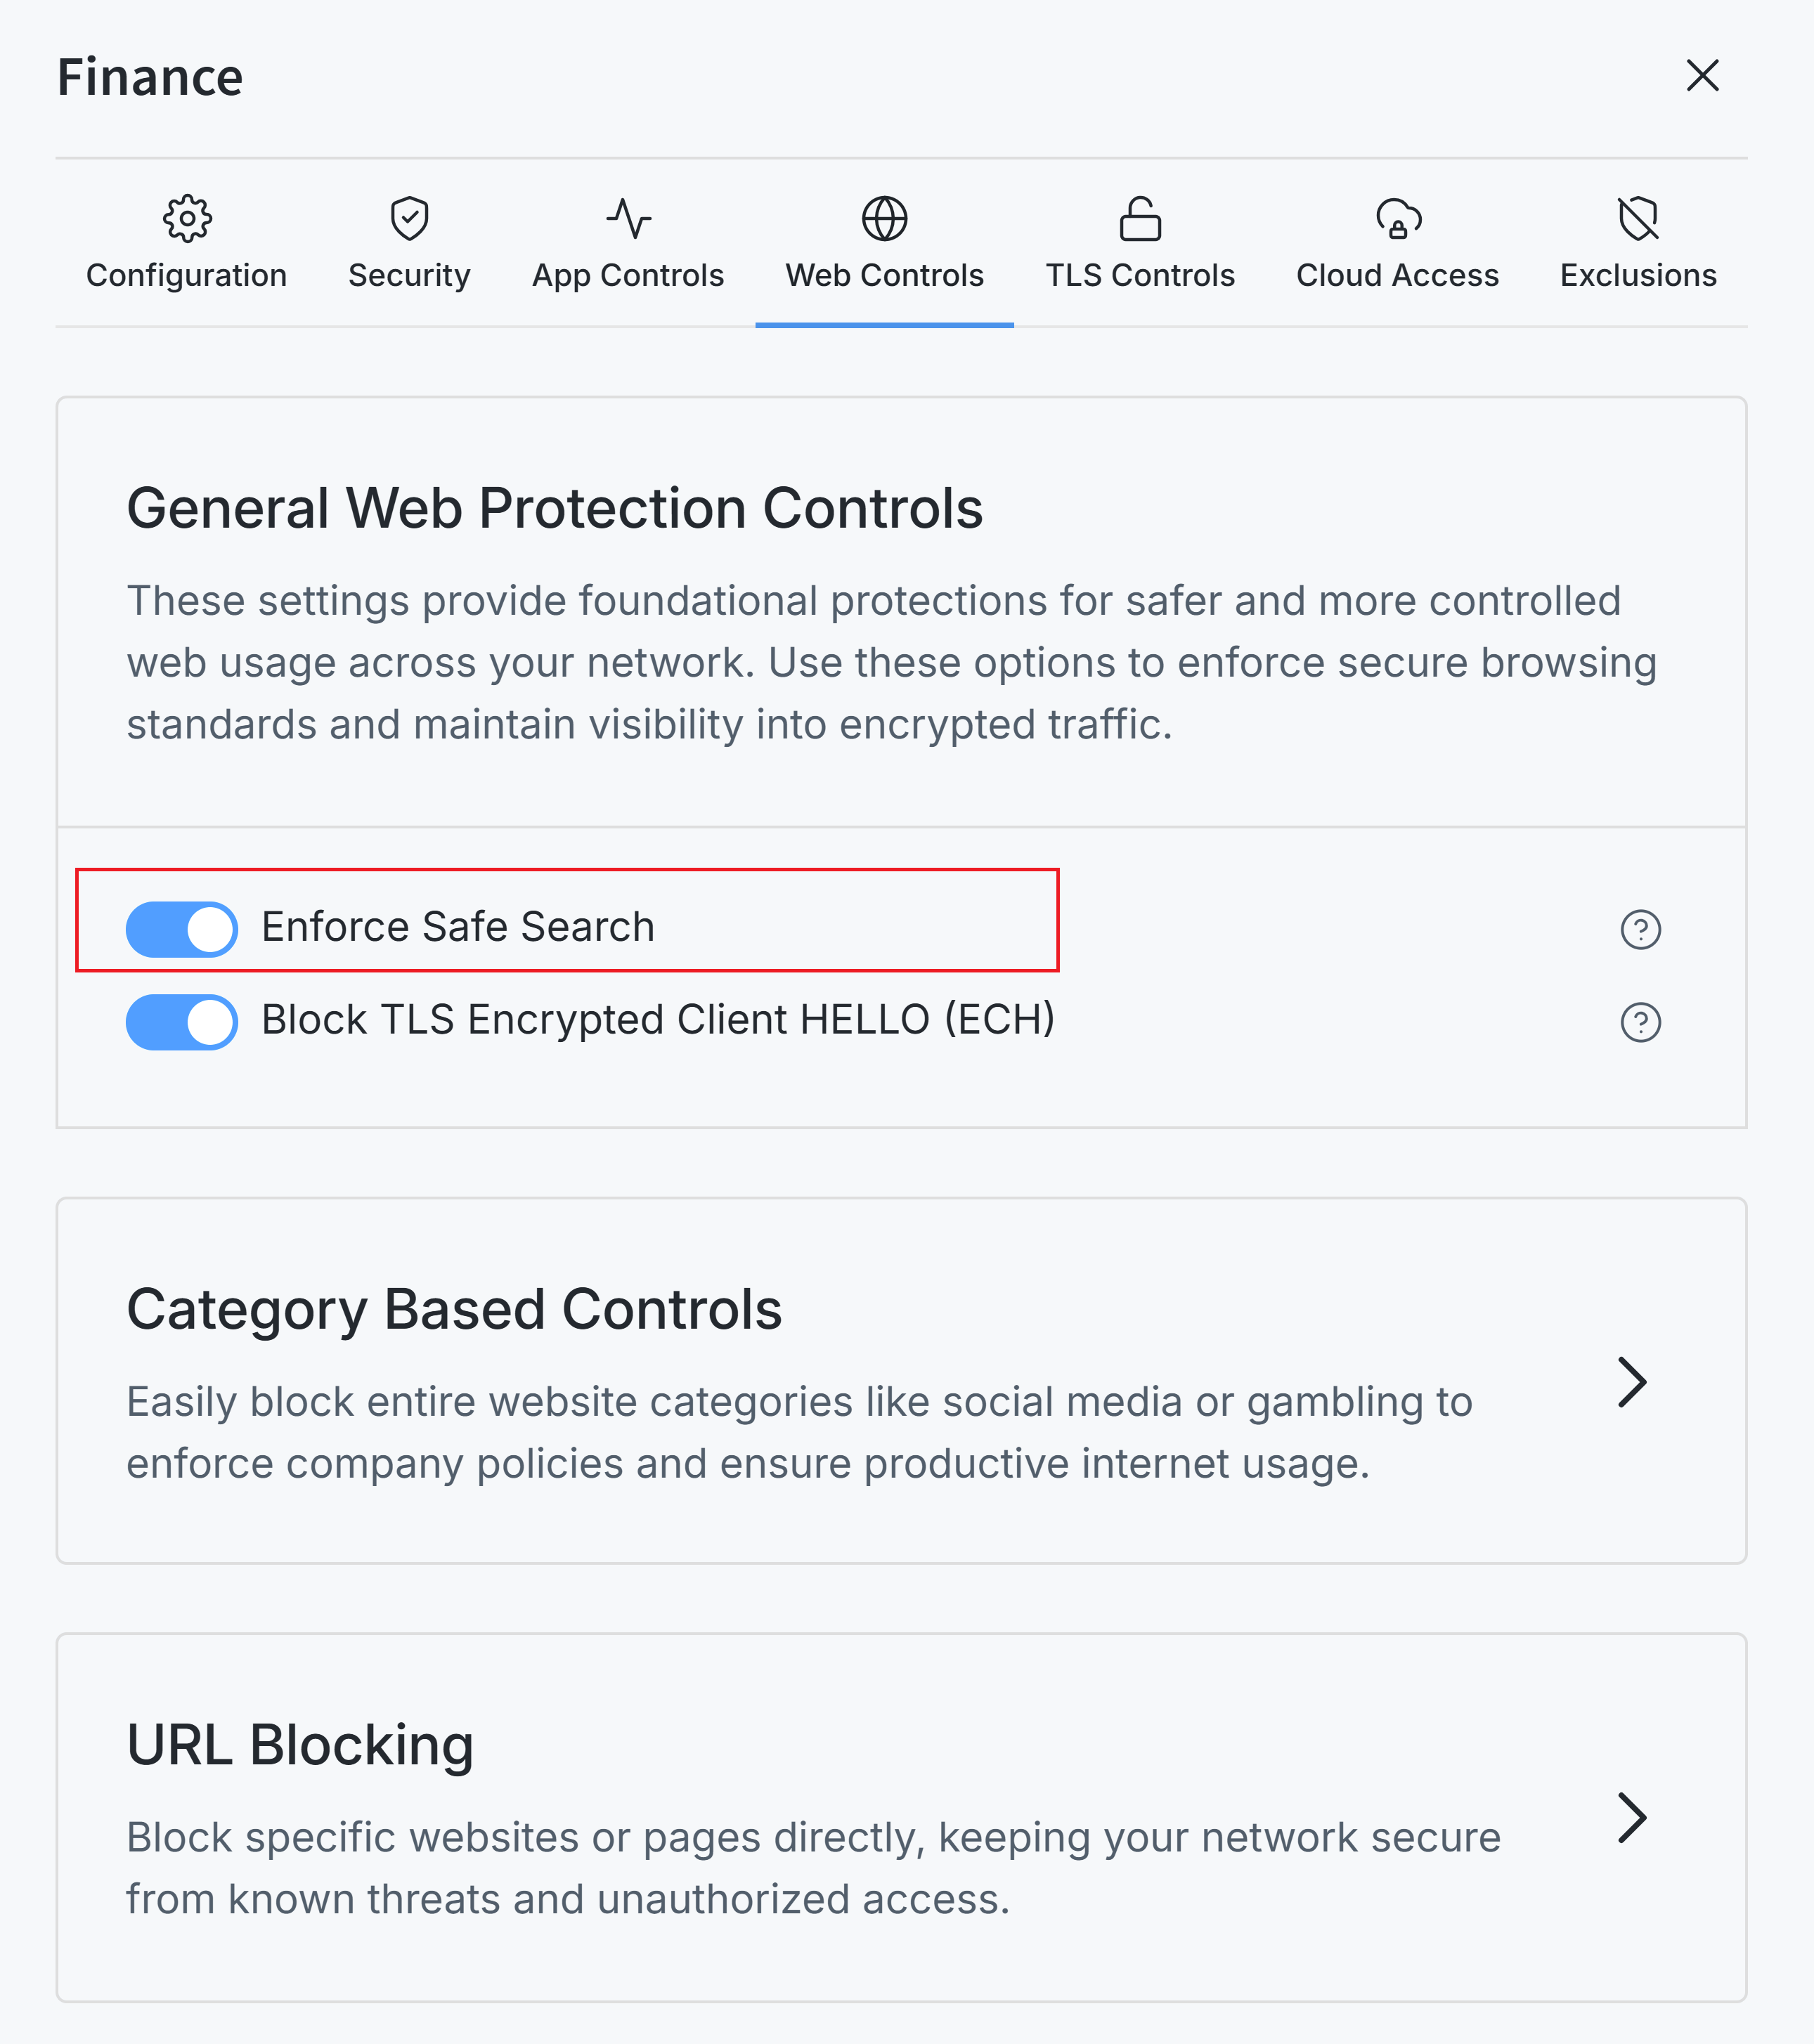Open the Configuration settings icon
This screenshot has height=2044, width=1814.
[x=186, y=218]
